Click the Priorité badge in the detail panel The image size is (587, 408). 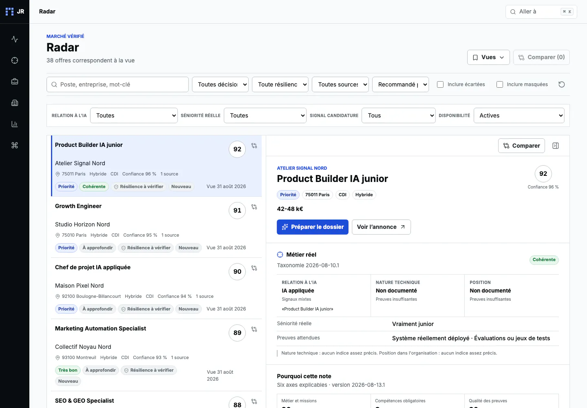(x=288, y=195)
